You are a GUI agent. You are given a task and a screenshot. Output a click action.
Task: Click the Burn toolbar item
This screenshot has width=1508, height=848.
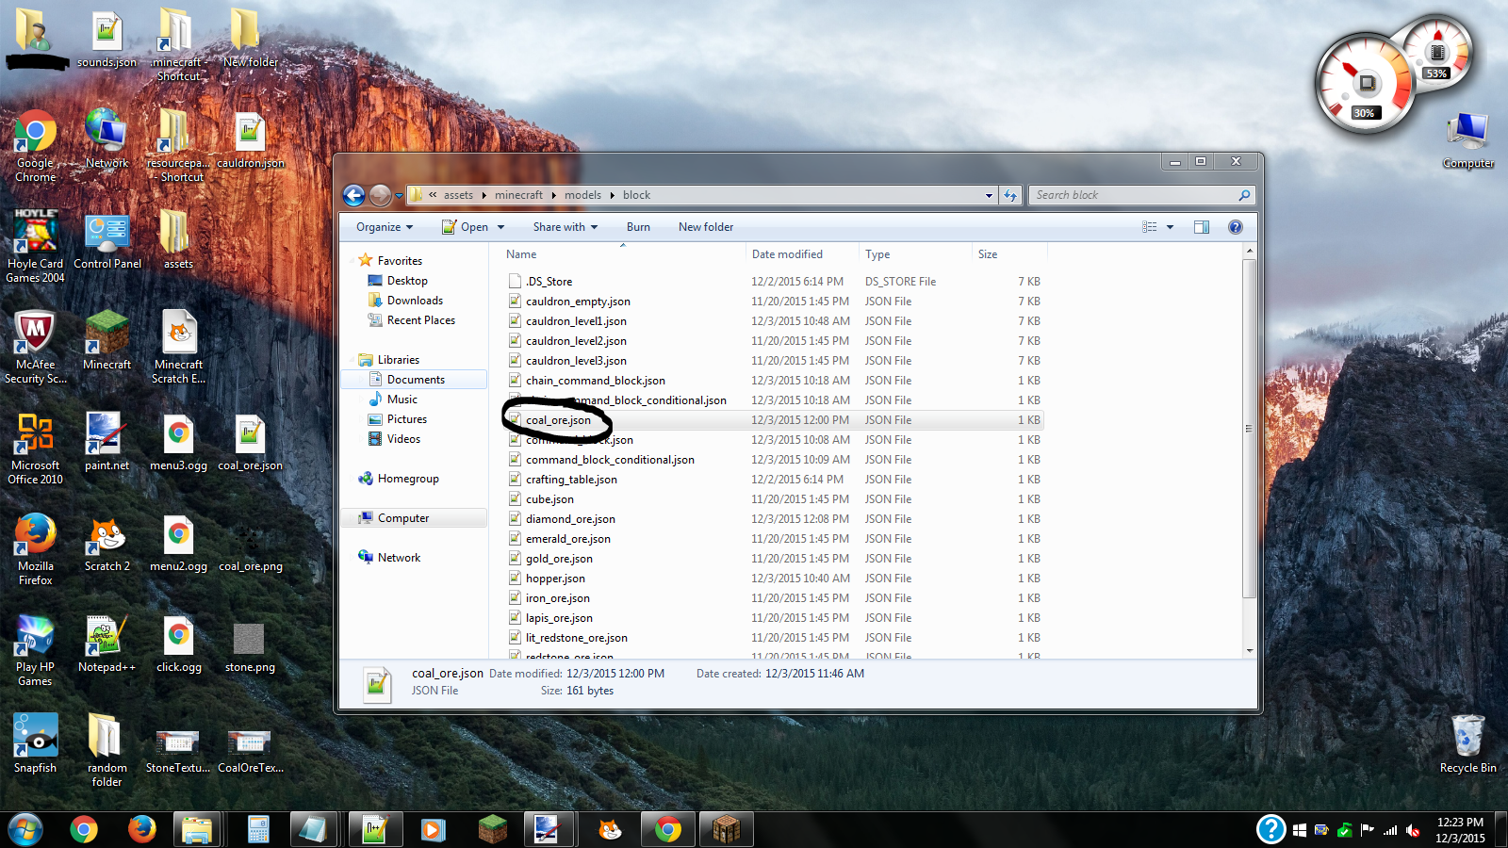click(x=638, y=227)
